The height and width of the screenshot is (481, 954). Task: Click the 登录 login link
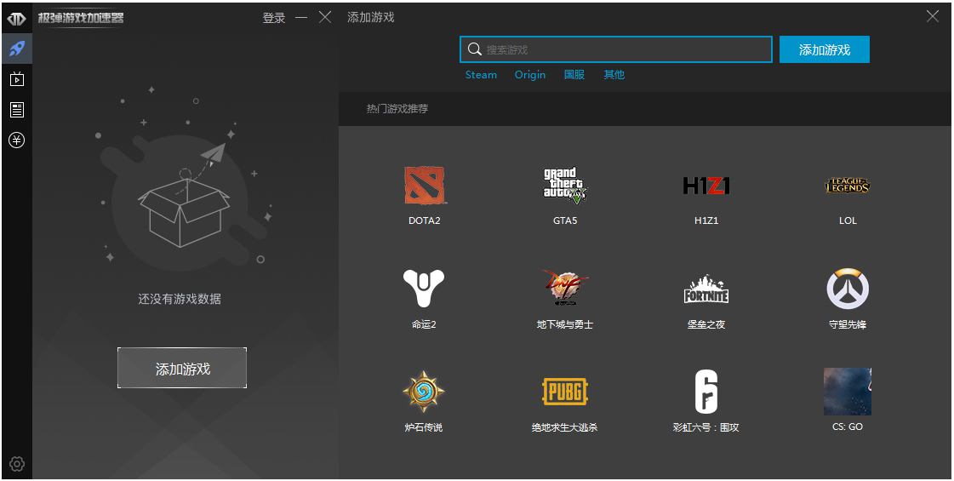pyautogui.click(x=274, y=18)
